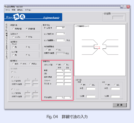134x123 pixels.
Task: Click the 入力補助用イメージ preview area
Action: coord(100,50)
